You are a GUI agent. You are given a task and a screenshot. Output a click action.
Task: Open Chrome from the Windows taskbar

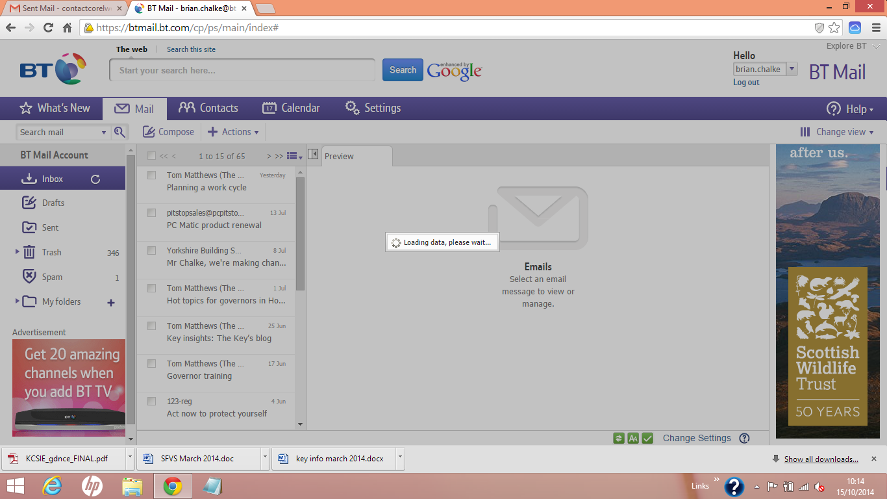click(x=172, y=485)
